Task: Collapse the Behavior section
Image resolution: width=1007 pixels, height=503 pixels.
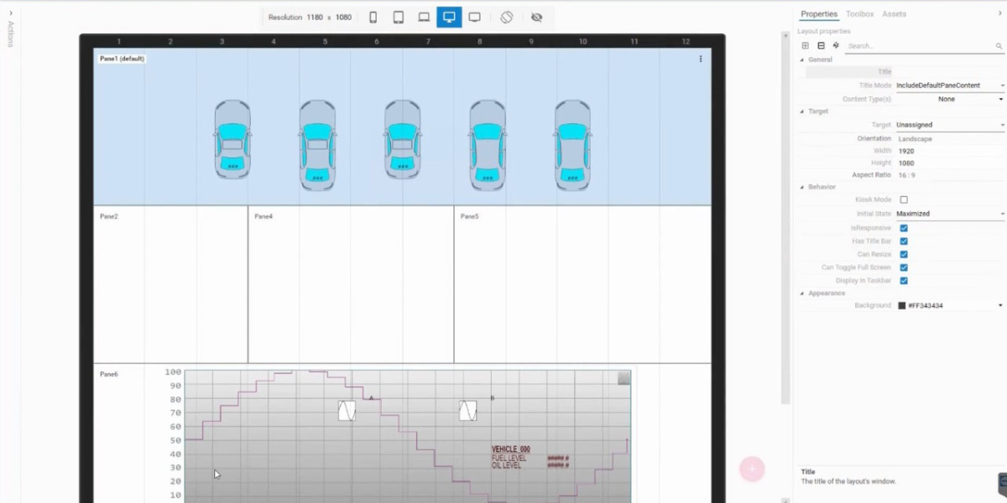Action: (801, 187)
